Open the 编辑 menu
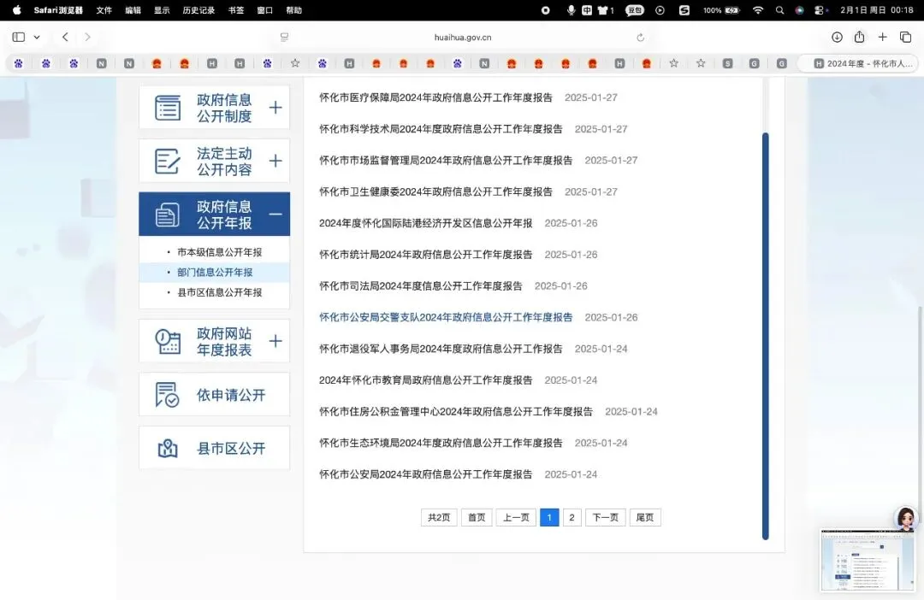Screen dimensions: 924x600 (133, 10)
